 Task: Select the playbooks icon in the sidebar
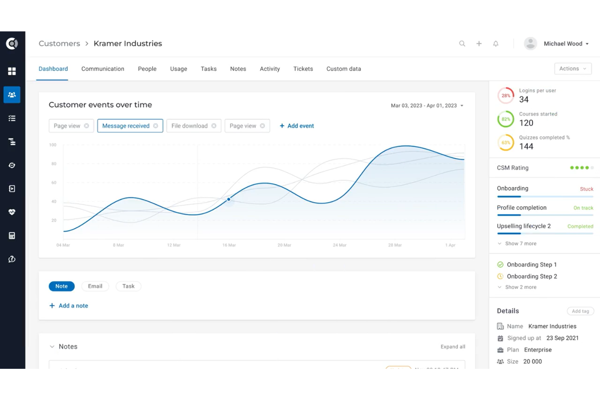tap(12, 188)
